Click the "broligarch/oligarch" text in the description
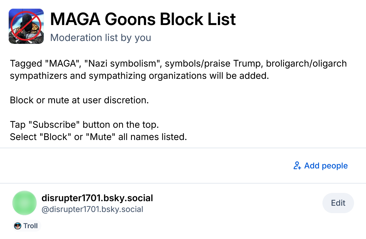Image resolution: width=366 pixels, height=239 pixels. [306, 63]
